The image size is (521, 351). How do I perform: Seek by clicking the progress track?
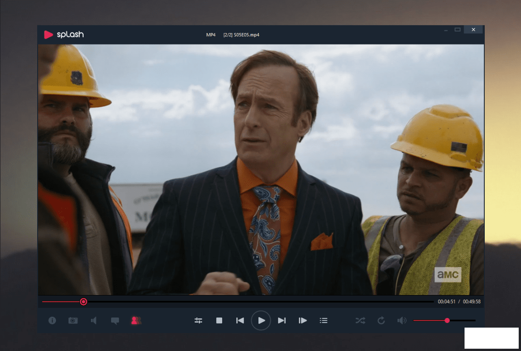[238, 301]
